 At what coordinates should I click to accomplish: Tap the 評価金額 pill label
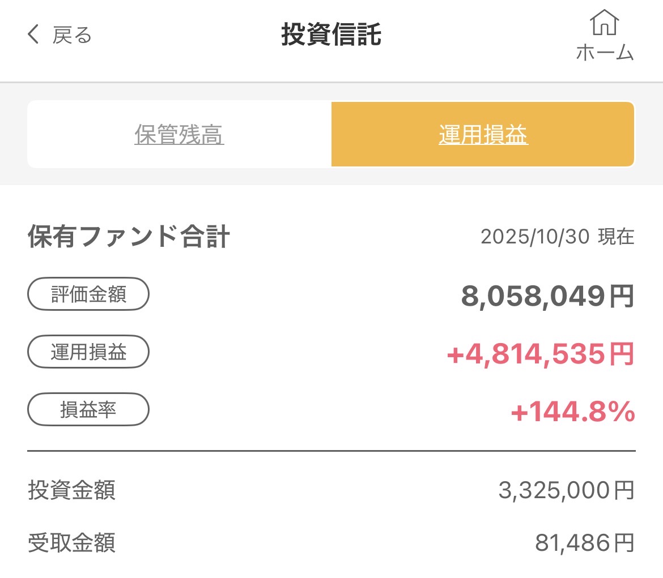[88, 294]
